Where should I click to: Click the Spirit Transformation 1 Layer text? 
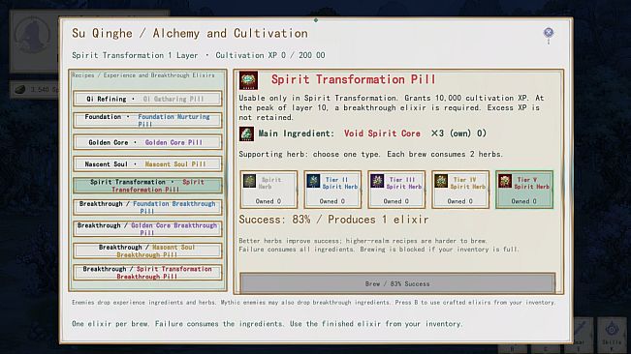135,55
